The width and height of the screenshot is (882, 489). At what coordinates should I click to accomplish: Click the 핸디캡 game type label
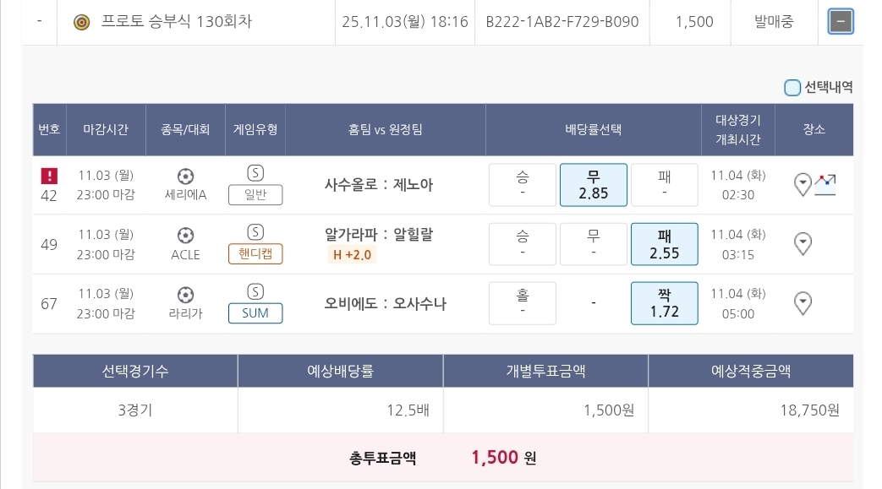[x=255, y=254]
